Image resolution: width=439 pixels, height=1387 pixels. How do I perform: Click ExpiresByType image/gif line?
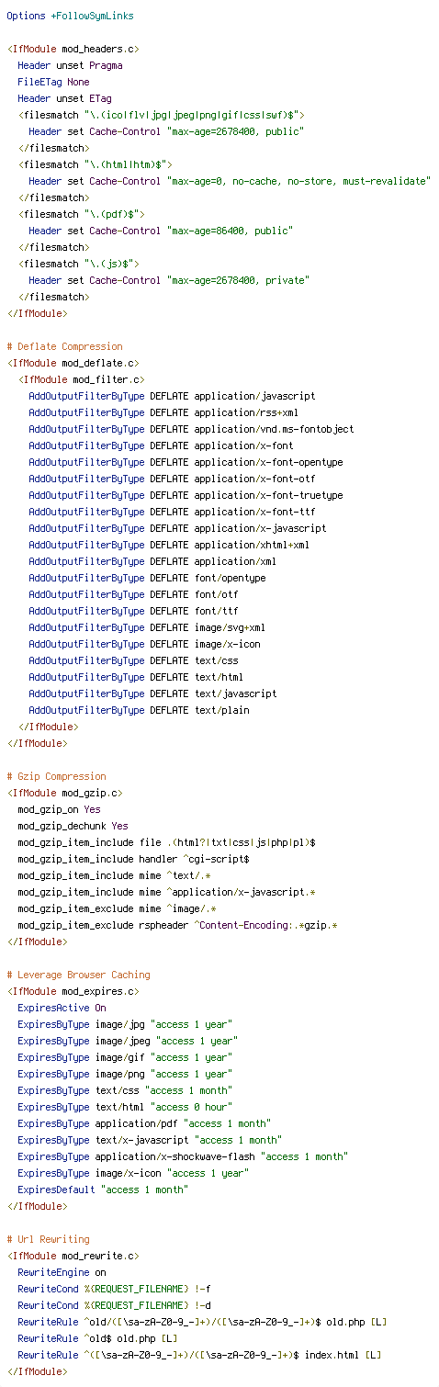click(x=125, y=1058)
